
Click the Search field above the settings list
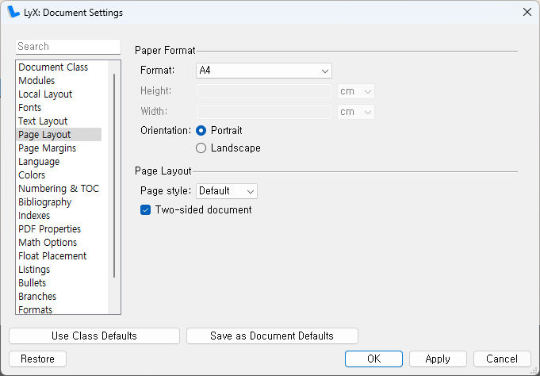(68, 47)
